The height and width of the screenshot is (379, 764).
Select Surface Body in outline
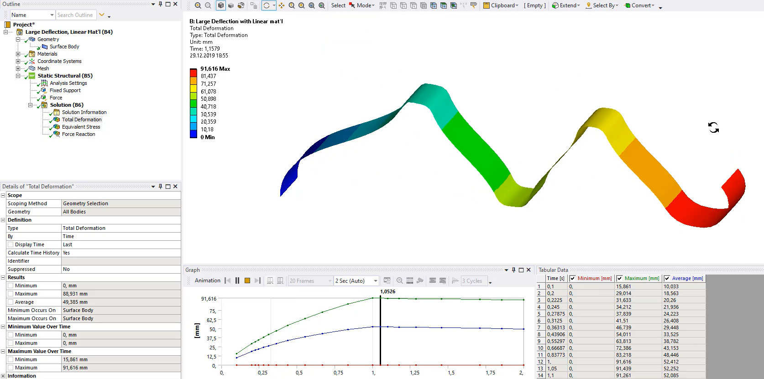tap(64, 47)
